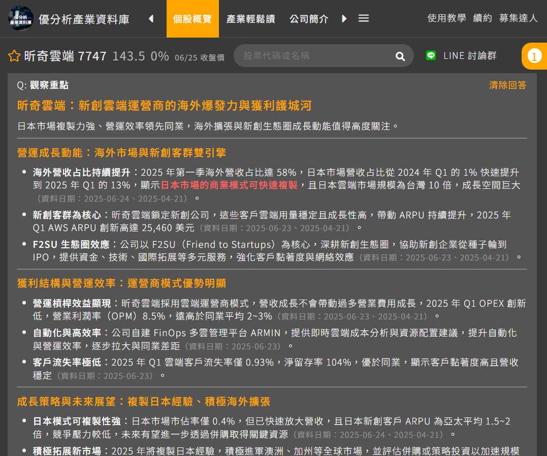Viewport: 547px width, 456px height.
Task: Click the heading 營運成長動能：海外市場與新創客群雙引擎
Action: 121,152
